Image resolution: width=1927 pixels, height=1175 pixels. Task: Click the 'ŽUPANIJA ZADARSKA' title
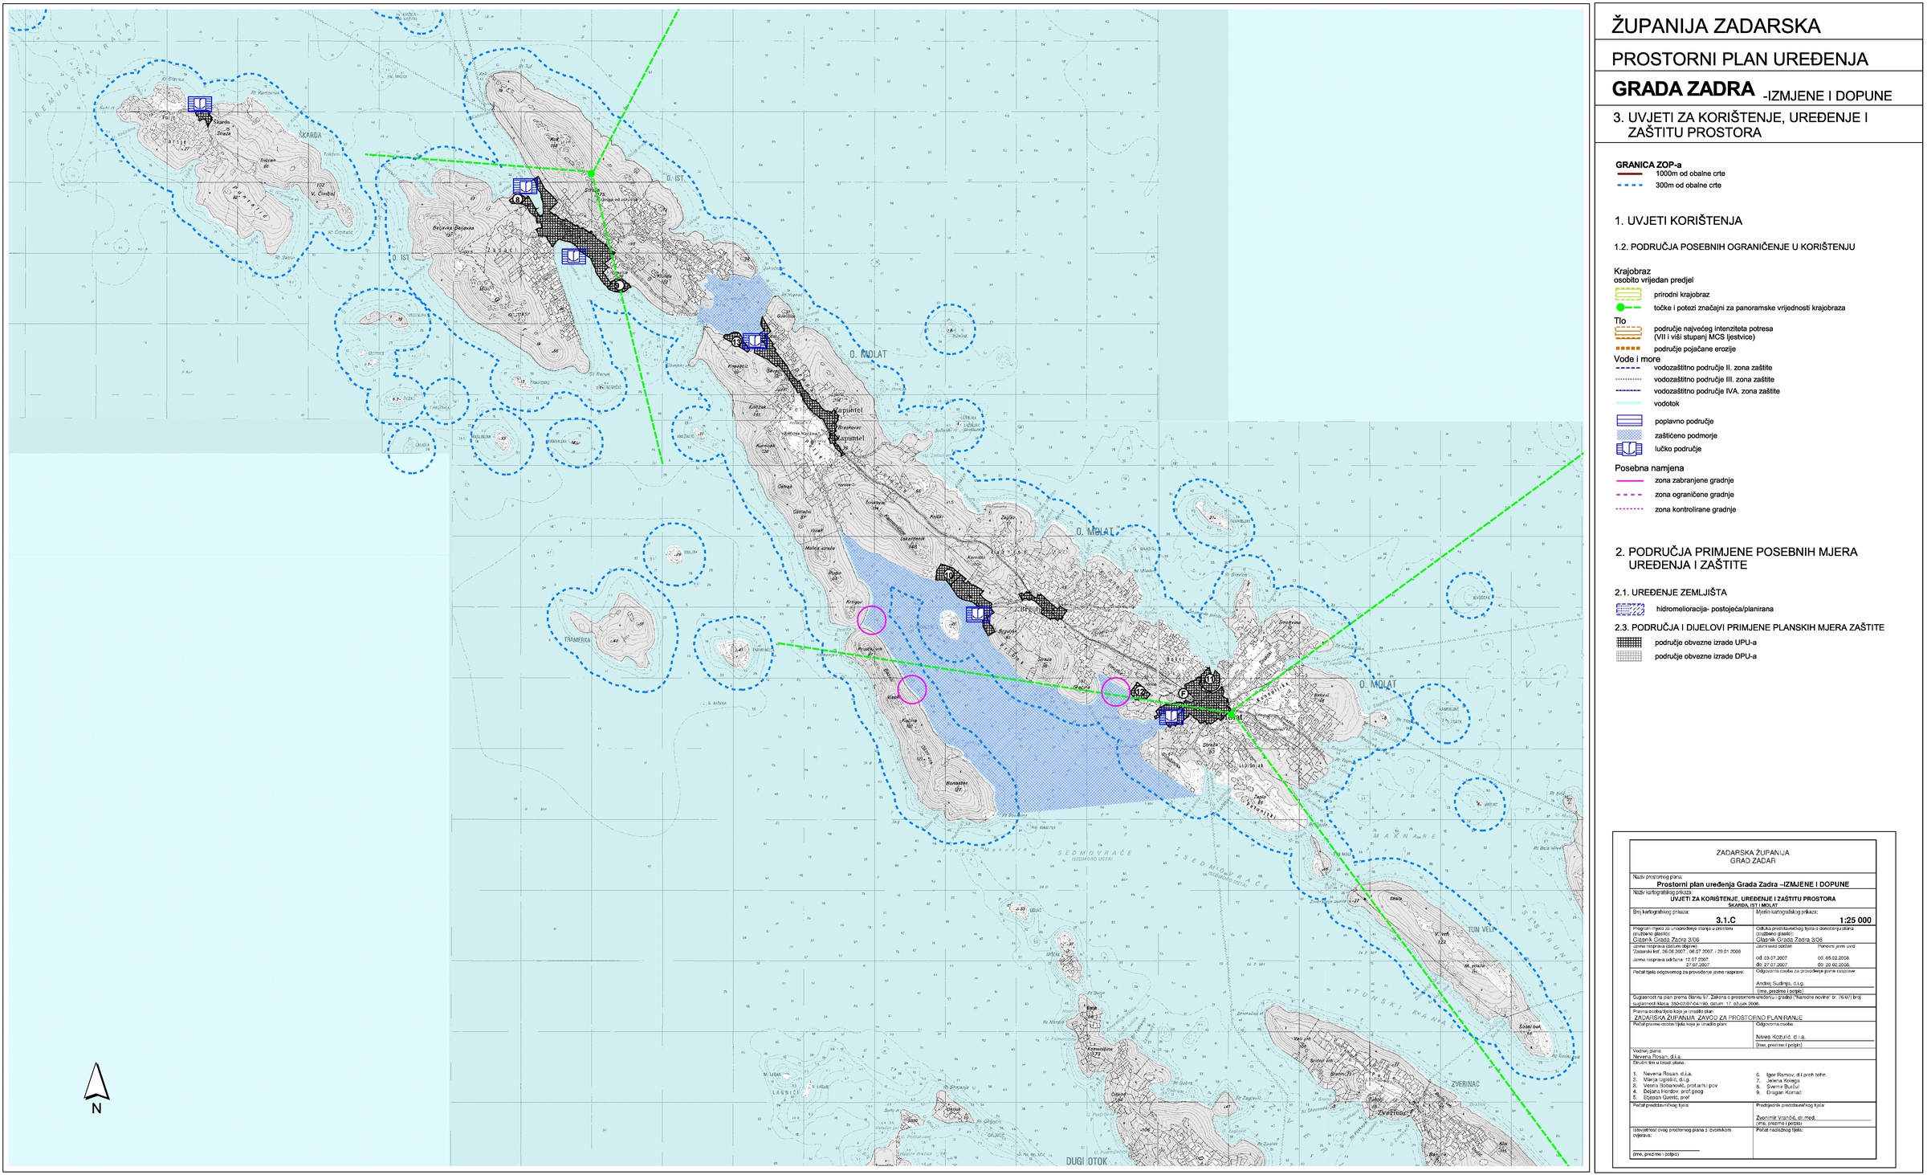[x=1716, y=27]
